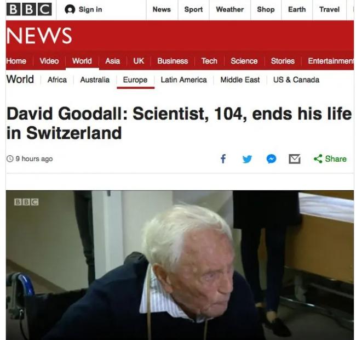Open the BBC NEWS red banner logo
356x340 pixels.
(x=39, y=36)
